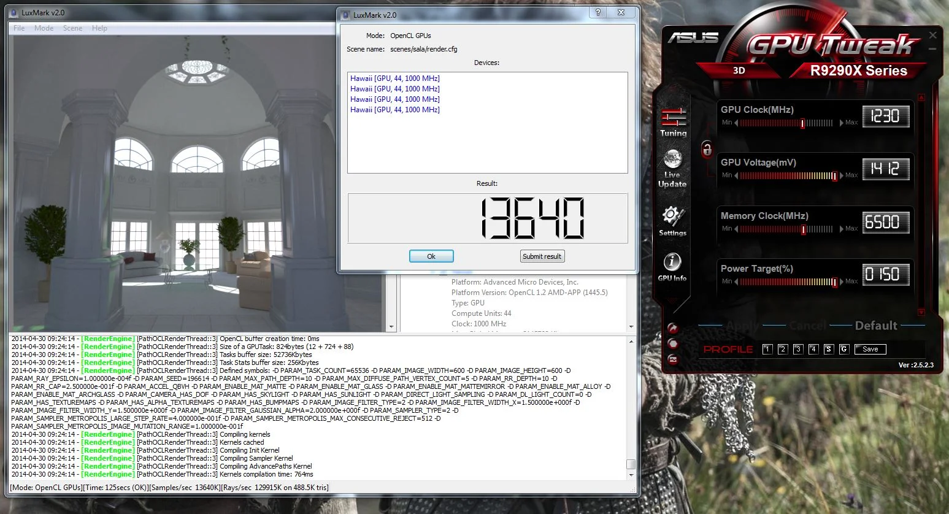
Task: Load profile 2 in GPU Tweak
Action: [x=782, y=349]
